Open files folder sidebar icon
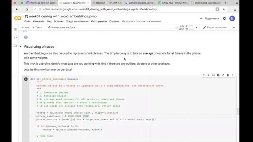The height and width of the screenshot is (142, 253). pos(15,46)
